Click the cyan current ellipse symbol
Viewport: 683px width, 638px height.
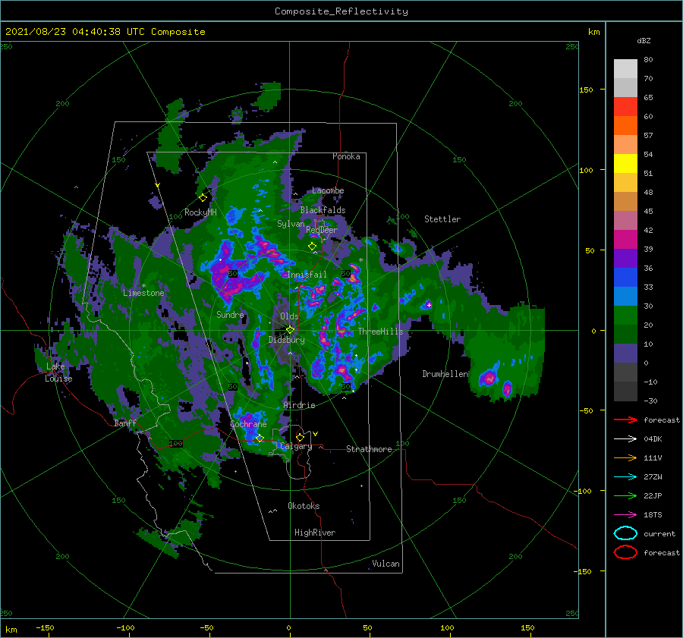(x=625, y=533)
